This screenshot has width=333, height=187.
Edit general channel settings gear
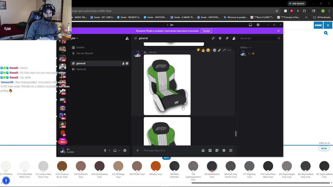coord(127,63)
